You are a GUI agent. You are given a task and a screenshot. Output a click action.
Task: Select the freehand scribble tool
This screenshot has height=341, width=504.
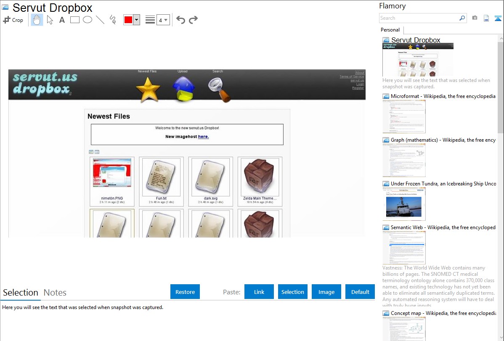(113, 20)
